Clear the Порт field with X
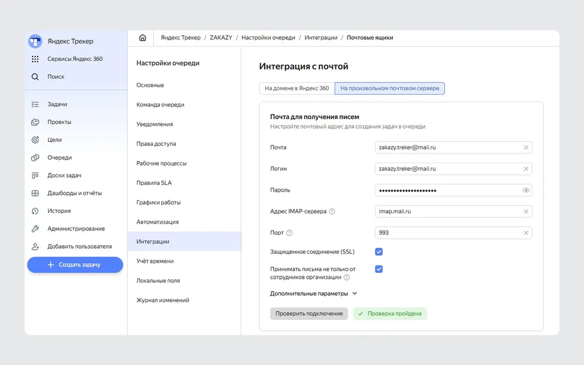 pos(526,233)
